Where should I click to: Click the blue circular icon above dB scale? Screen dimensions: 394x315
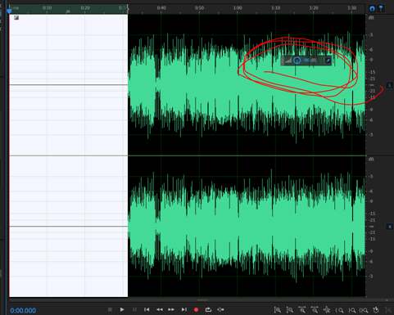(x=372, y=9)
